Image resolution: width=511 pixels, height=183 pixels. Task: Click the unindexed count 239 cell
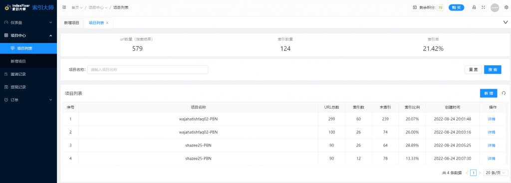click(x=385, y=119)
